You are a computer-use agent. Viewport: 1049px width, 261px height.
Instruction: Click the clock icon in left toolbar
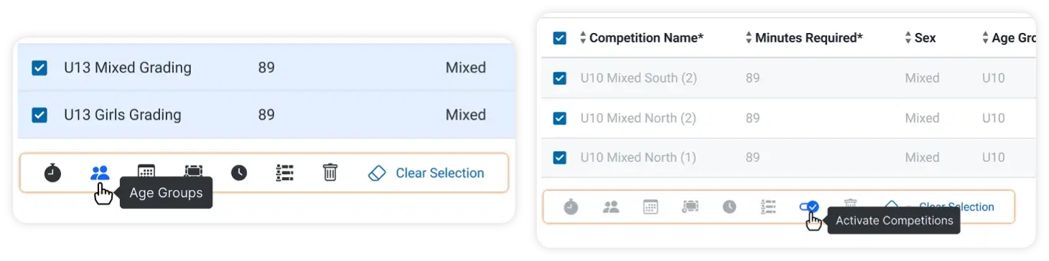pyautogui.click(x=239, y=173)
